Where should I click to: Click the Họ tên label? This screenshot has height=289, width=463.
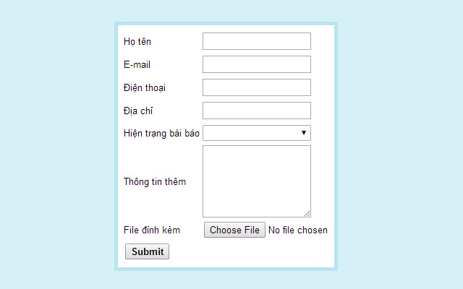tap(137, 41)
